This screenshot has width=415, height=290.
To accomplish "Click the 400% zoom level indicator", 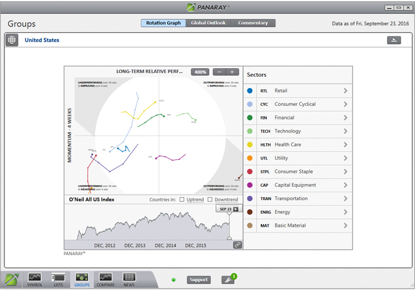I will tap(200, 72).
